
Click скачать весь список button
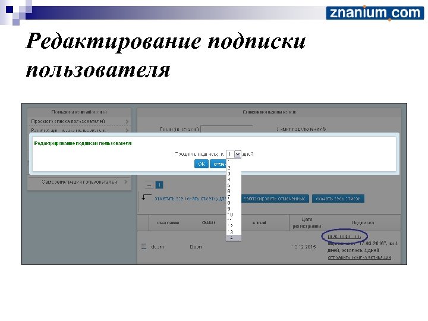click(338, 199)
